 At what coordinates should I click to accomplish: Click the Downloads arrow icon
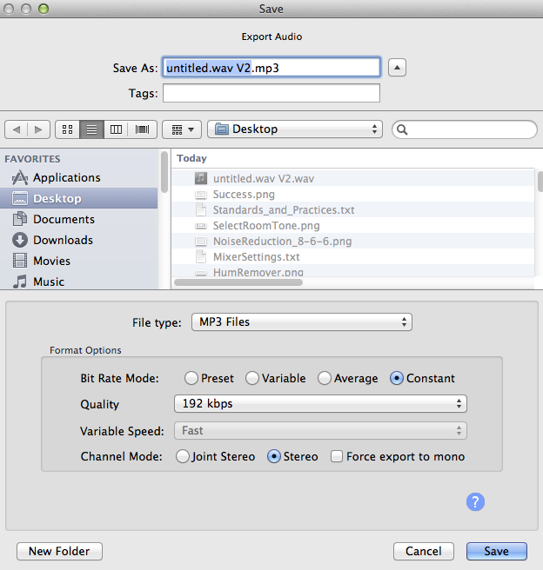click(x=20, y=240)
